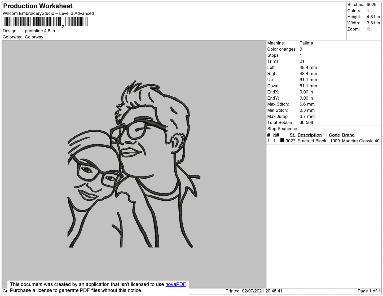The image size is (383, 296).
Task: Click the 'Colorway 1' value
Action: coord(36,37)
